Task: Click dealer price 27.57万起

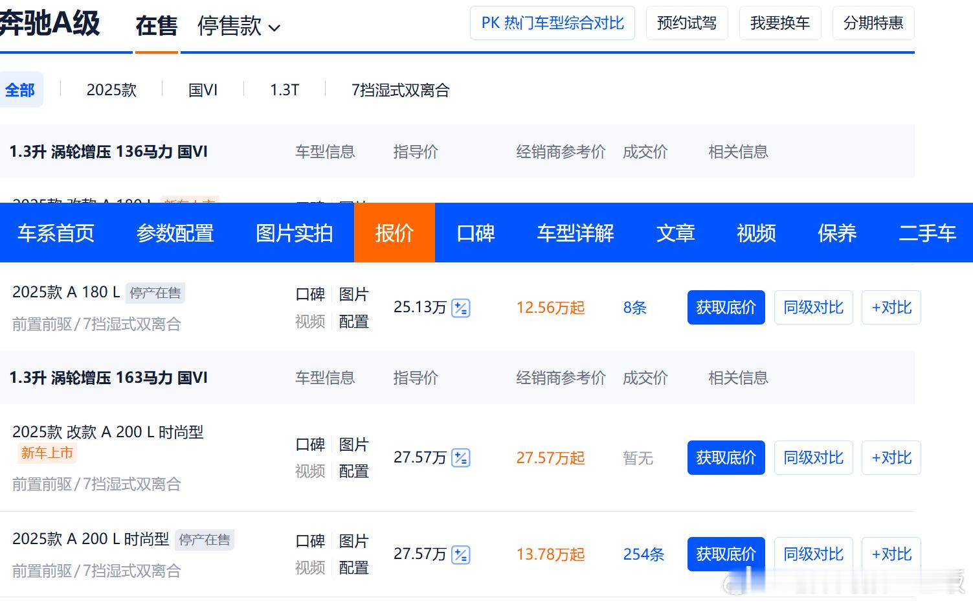Action: [550, 458]
